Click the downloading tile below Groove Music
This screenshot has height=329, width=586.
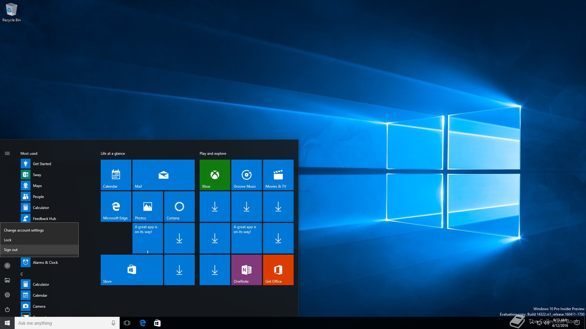[247, 207]
